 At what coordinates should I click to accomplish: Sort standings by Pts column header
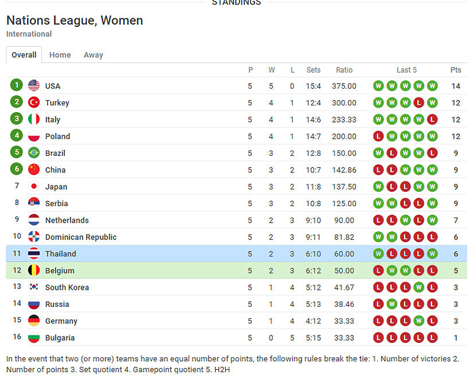coord(456,70)
